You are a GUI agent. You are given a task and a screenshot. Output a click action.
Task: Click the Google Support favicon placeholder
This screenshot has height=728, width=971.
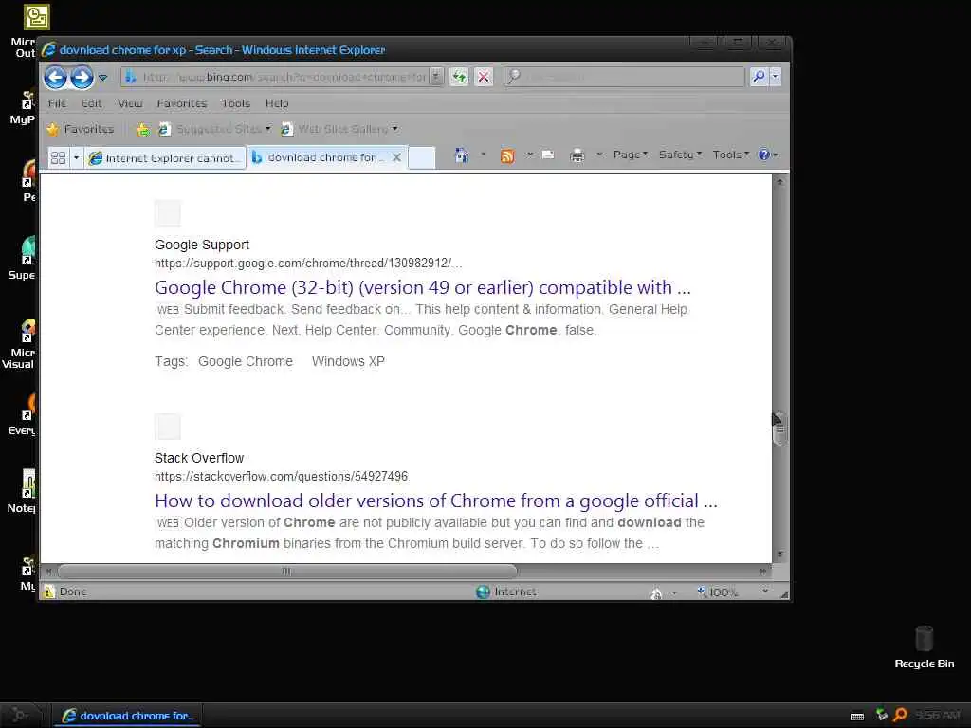point(167,213)
